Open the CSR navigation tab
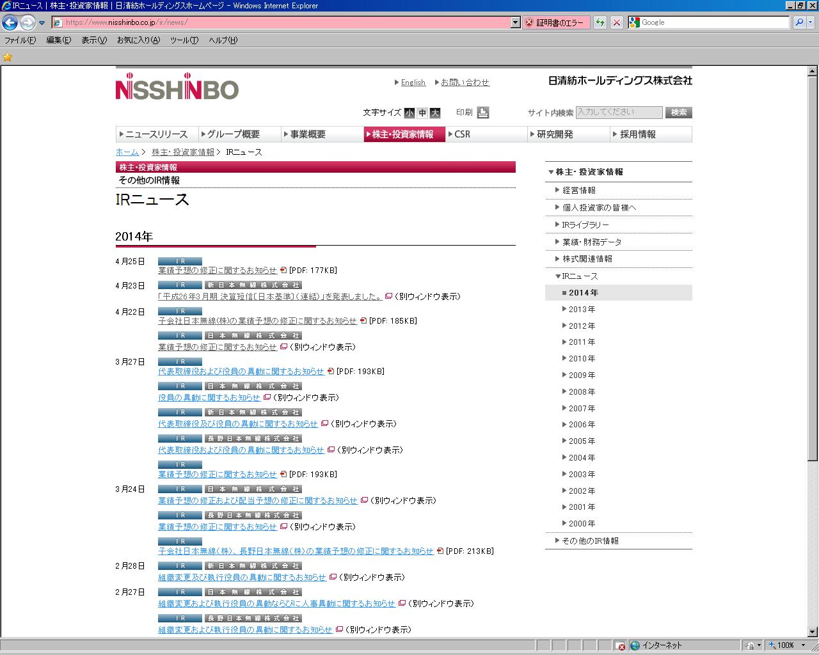819x655 pixels. pos(486,134)
